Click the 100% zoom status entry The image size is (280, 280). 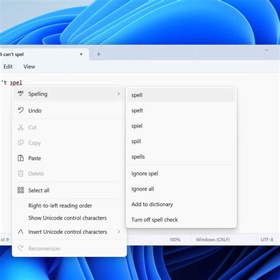click(x=175, y=240)
